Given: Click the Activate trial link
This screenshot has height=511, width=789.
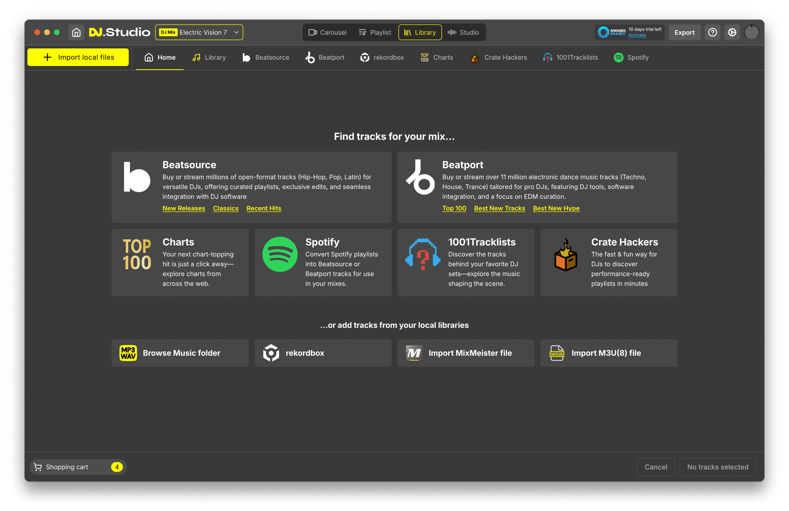Looking at the screenshot, I should [637, 35].
